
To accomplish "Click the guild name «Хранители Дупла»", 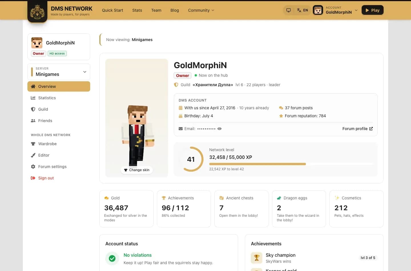I will point(213,85).
